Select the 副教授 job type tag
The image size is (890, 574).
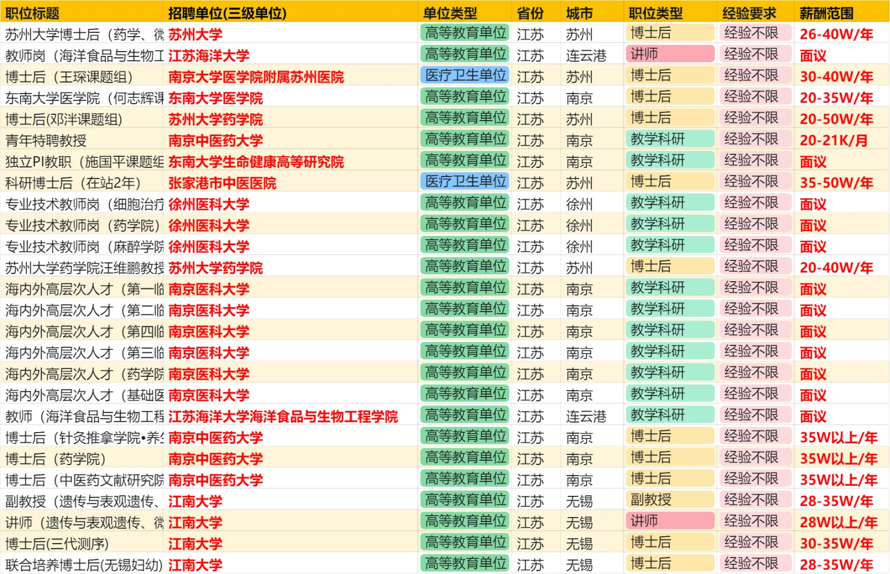(670, 500)
